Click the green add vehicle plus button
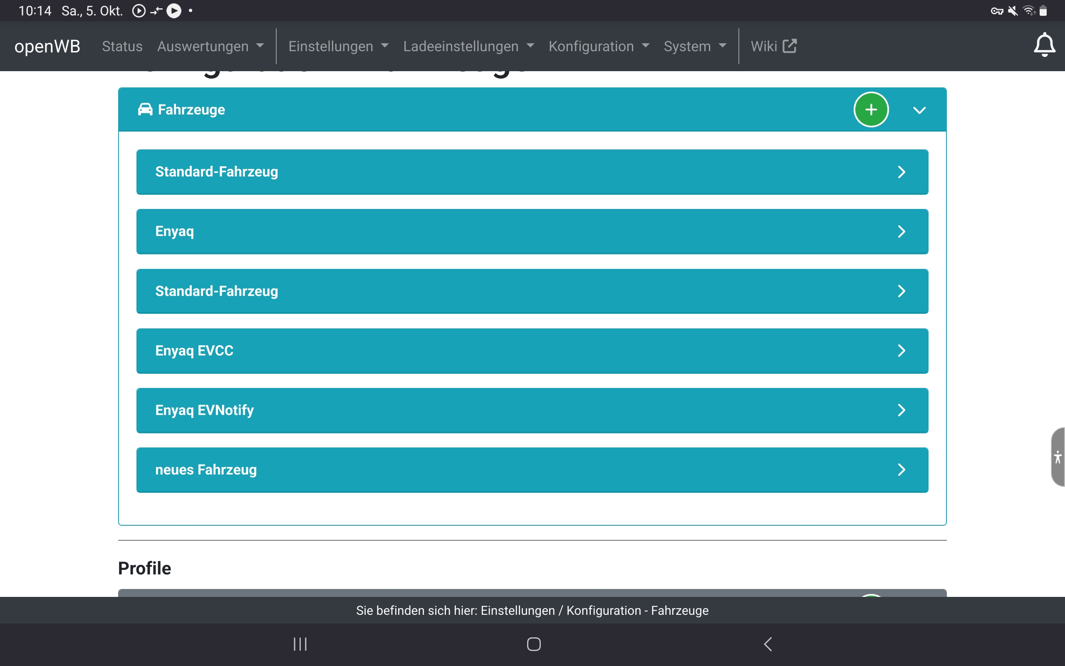1065x666 pixels. tap(871, 109)
